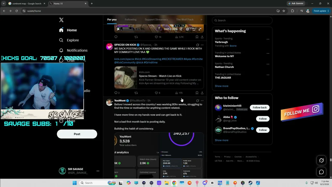
Task: Open the Privacy footer link
Action: (227, 157)
